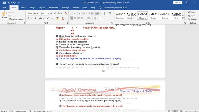Screen dimensions: 199x112
Task: Open Ribbon Display Options
Action: [187, 2]
